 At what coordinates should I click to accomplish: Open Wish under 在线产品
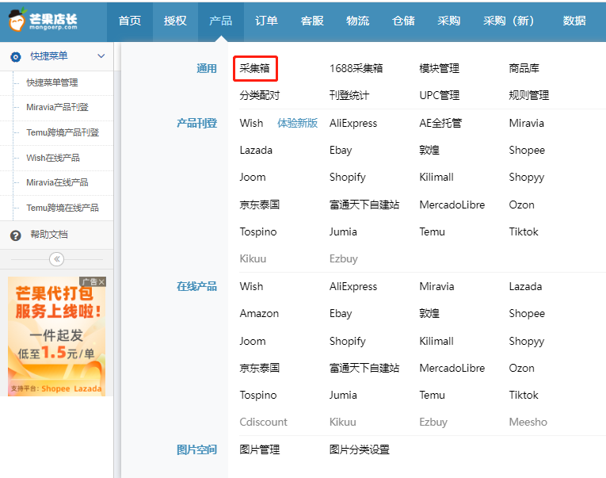pyautogui.click(x=251, y=287)
